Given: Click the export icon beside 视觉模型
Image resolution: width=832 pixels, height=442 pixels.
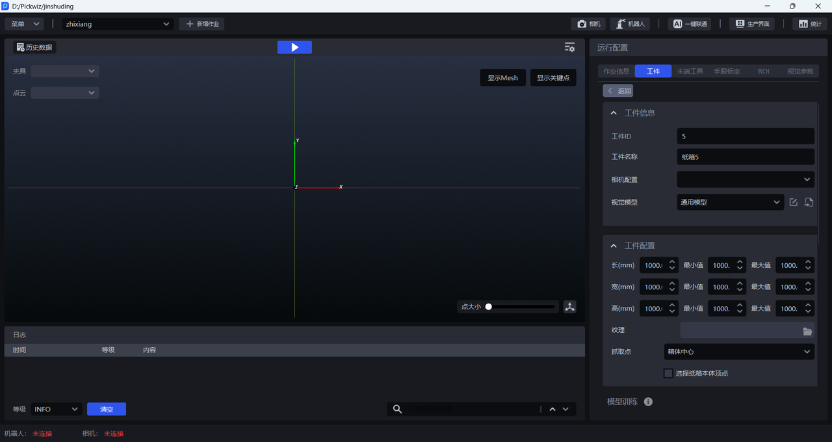Looking at the screenshot, I should (x=809, y=202).
